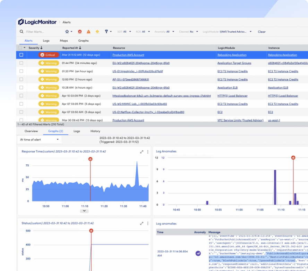Click the LogicMonitor logo

click(37, 22)
